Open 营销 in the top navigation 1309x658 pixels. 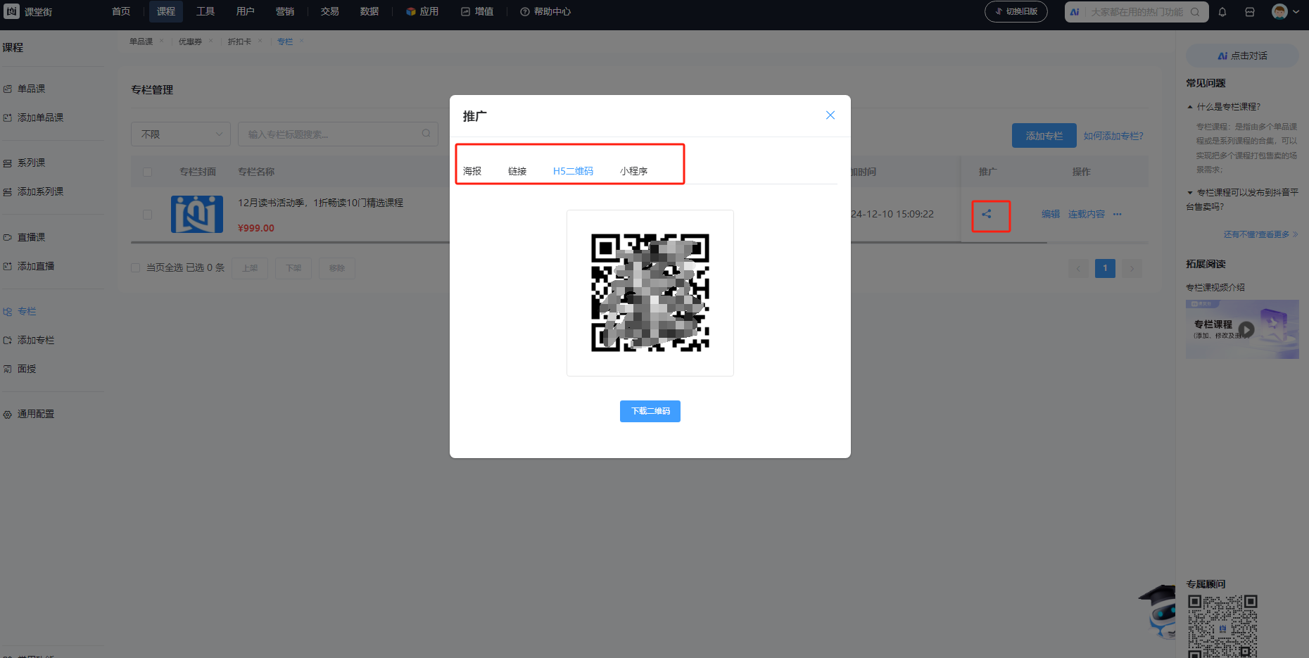(285, 11)
